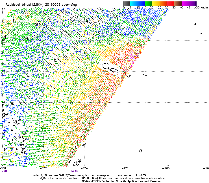Viewport: 209px width, 183px height.
Task: Click the larger western island outline near -14 latitude
Action: click(x=105, y=66)
